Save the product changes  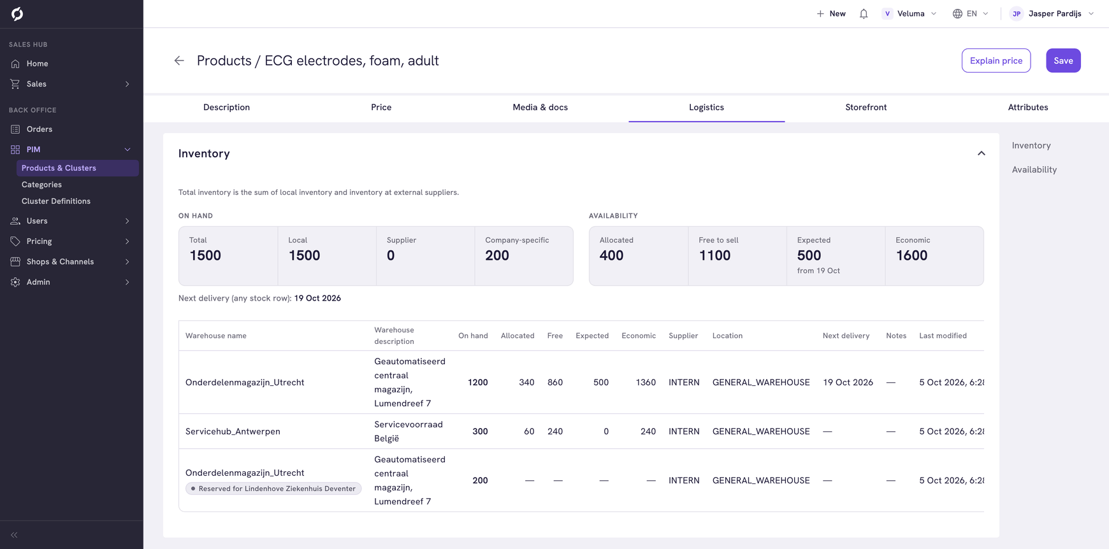(1063, 61)
